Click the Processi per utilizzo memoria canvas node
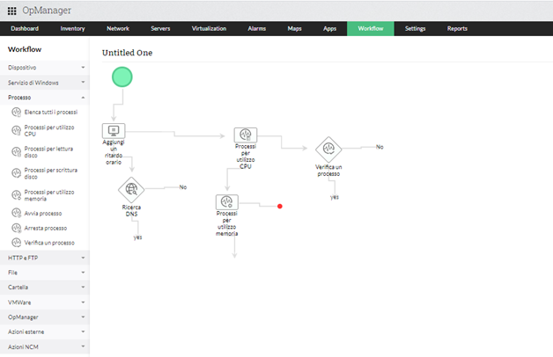The height and width of the screenshot is (357, 553). point(227,202)
